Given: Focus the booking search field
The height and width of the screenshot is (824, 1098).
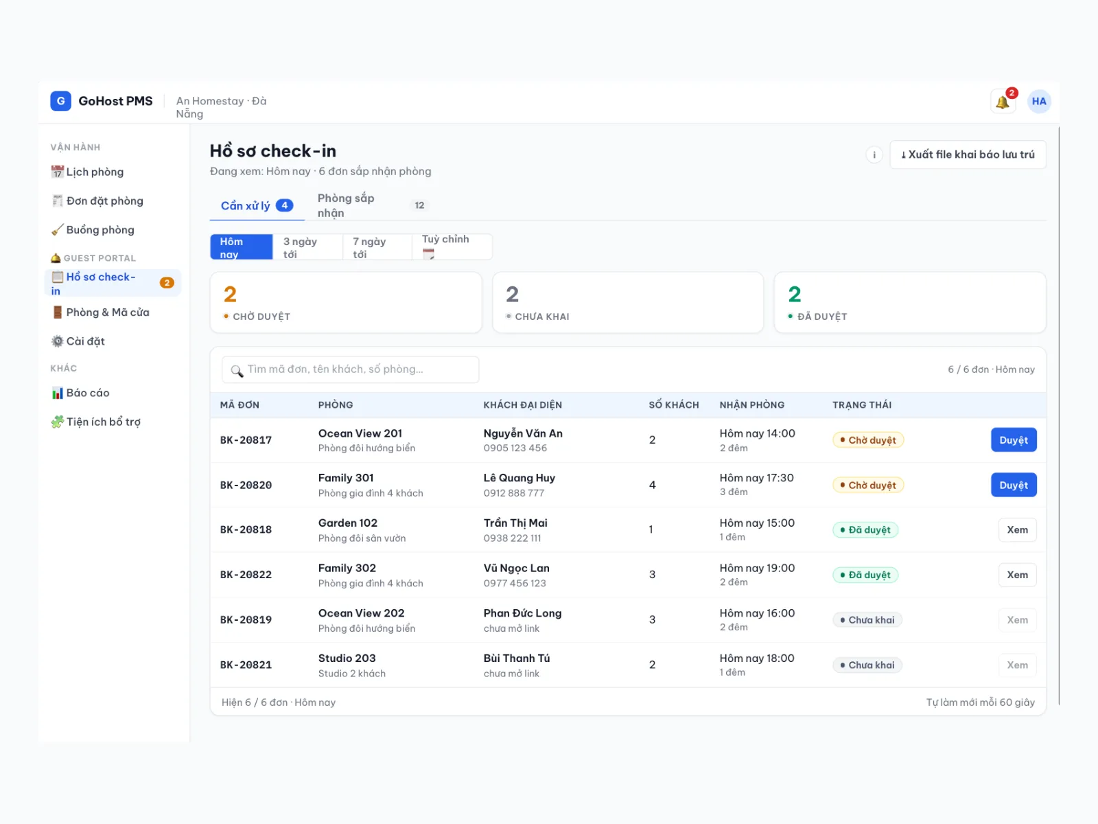Looking at the screenshot, I should [x=350, y=369].
